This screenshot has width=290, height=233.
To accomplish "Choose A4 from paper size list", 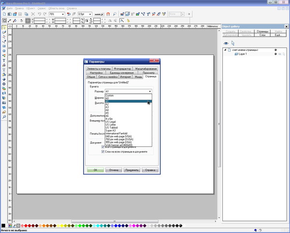I will tap(129, 110).
